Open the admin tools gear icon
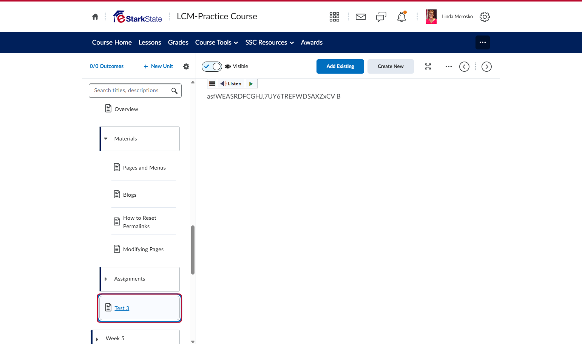Screen dimensions: 582x344 pyautogui.click(x=485, y=17)
